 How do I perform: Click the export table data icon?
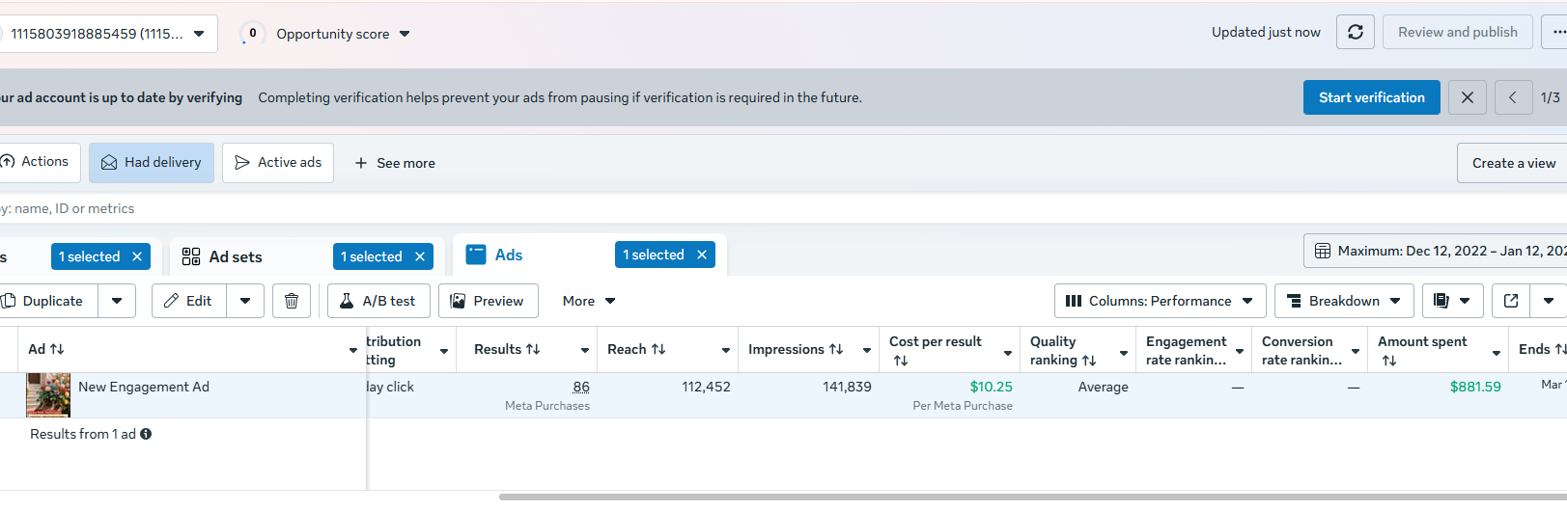tap(1511, 301)
